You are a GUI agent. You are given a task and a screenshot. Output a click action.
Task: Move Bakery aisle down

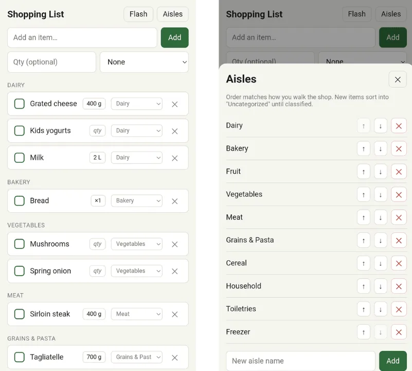coord(380,149)
